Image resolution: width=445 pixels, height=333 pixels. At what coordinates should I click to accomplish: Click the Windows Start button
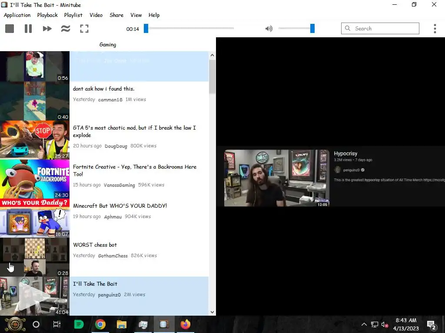[15, 324]
